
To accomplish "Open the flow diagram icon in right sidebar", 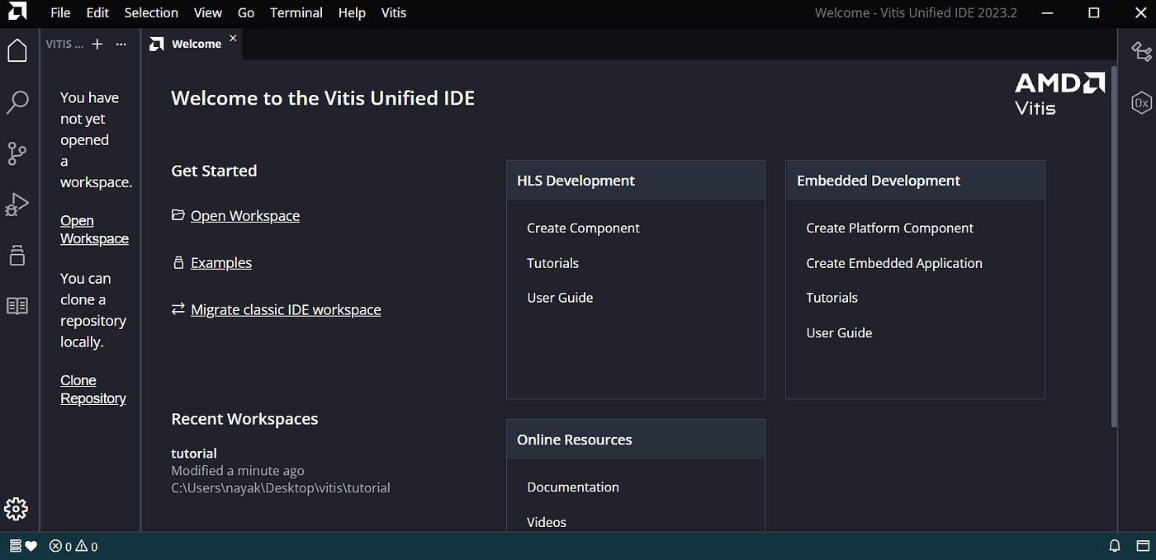I will tap(1142, 52).
